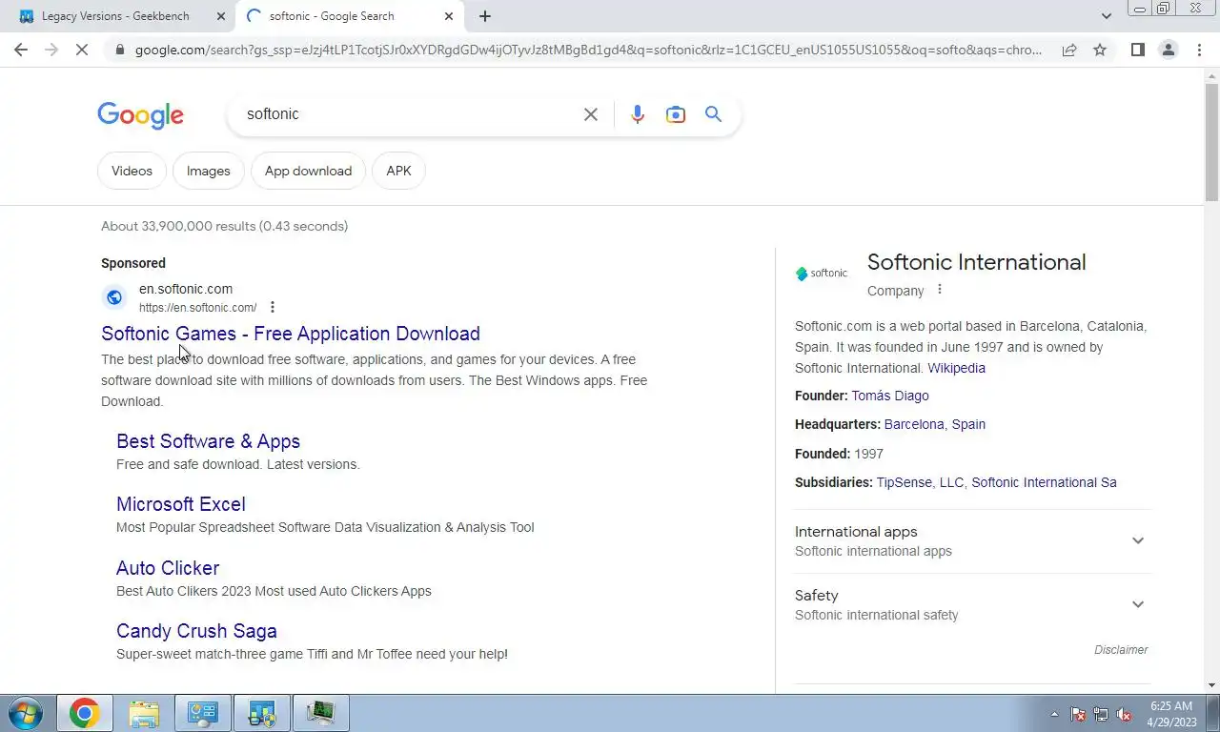Clear the search box with X

591,114
